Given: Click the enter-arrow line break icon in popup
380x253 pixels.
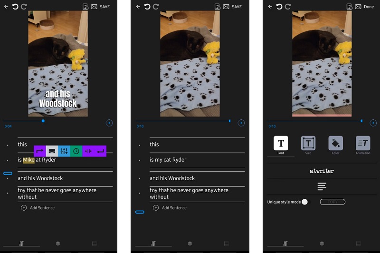Looking at the screenshot, I should (100, 151).
